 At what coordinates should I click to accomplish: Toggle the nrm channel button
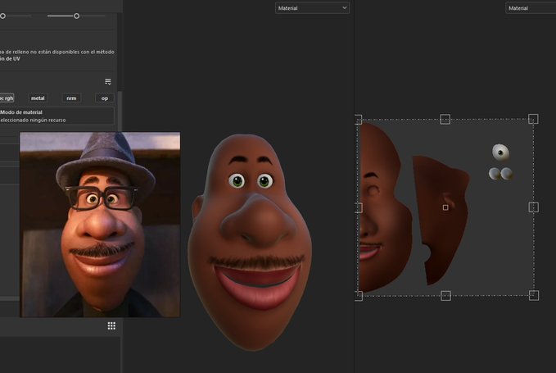tap(71, 98)
